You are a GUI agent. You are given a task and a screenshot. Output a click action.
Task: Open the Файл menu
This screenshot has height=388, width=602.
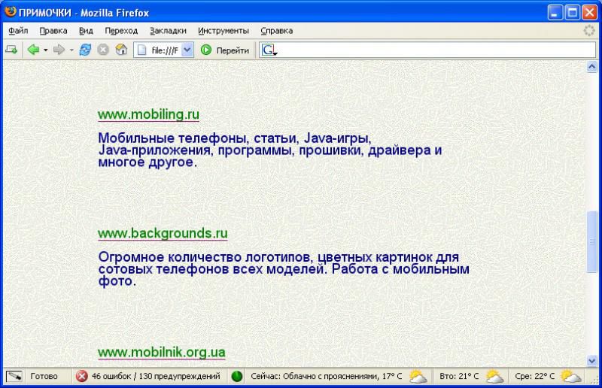point(18,31)
